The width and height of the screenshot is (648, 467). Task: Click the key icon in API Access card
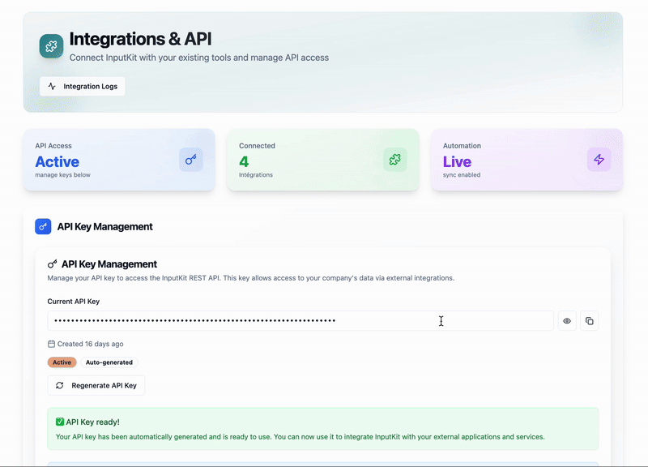tap(191, 160)
